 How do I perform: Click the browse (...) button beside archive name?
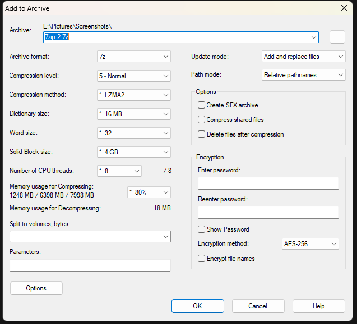(x=336, y=37)
